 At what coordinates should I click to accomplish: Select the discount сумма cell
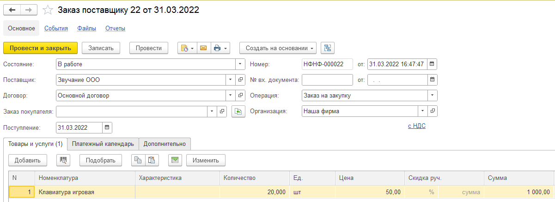pos(461,192)
